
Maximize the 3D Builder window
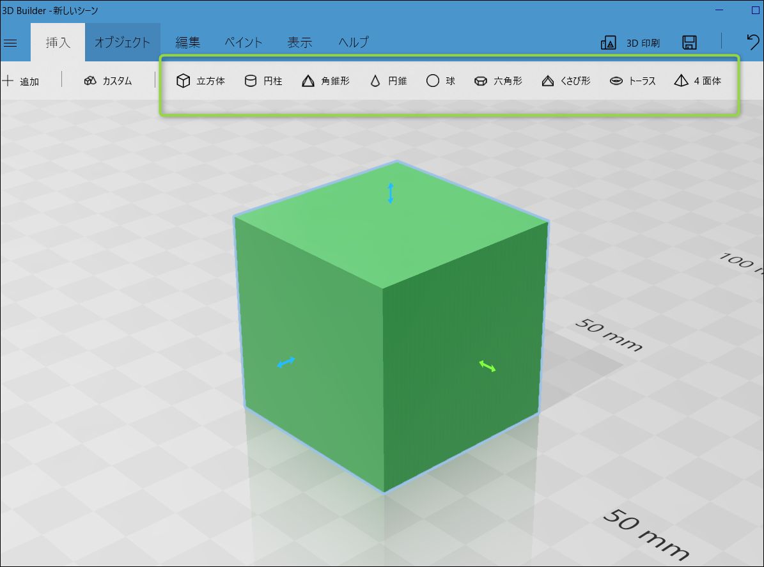[756, 10]
